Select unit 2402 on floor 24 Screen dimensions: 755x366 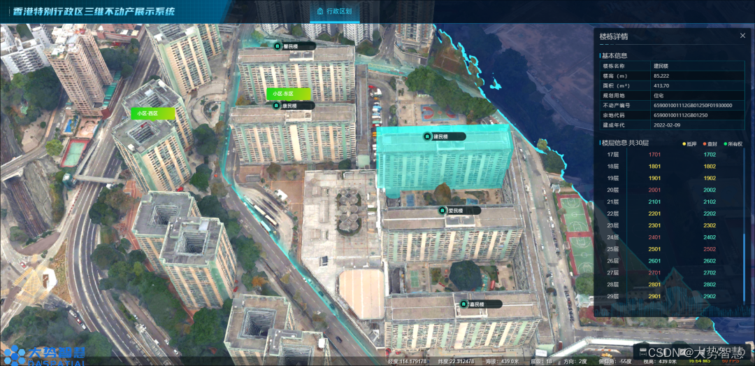tap(710, 237)
